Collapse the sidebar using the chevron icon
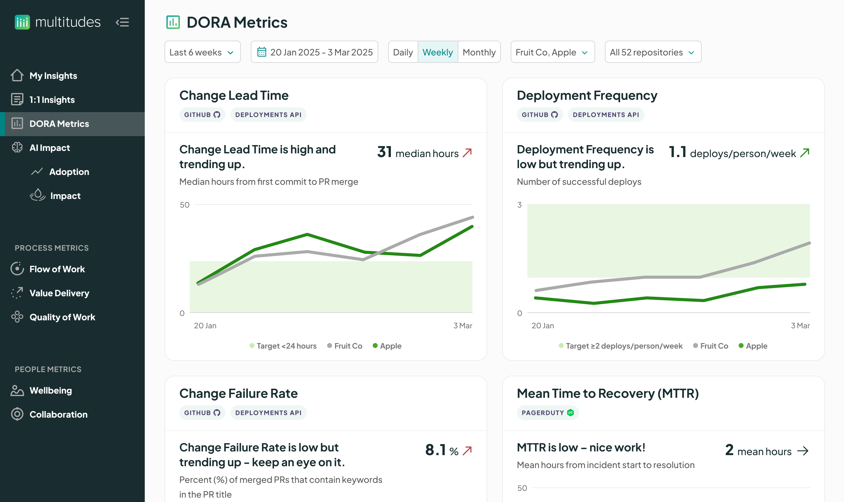The image size is (844, 502). click(123, 22)
